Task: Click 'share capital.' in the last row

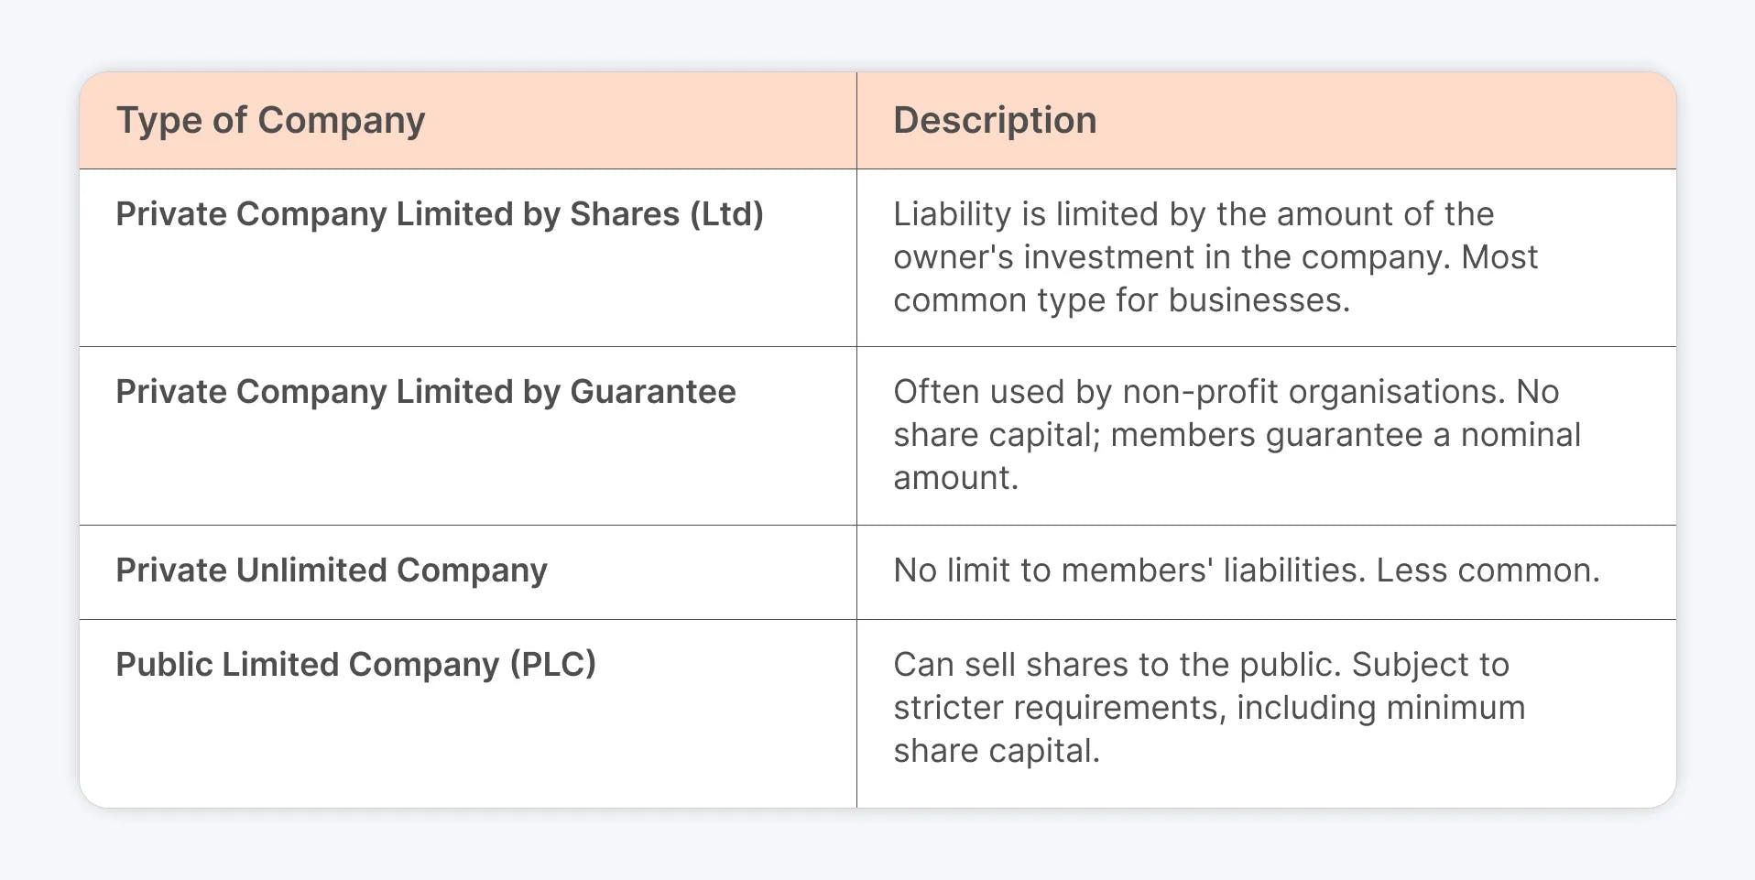Action: point(997,751)
